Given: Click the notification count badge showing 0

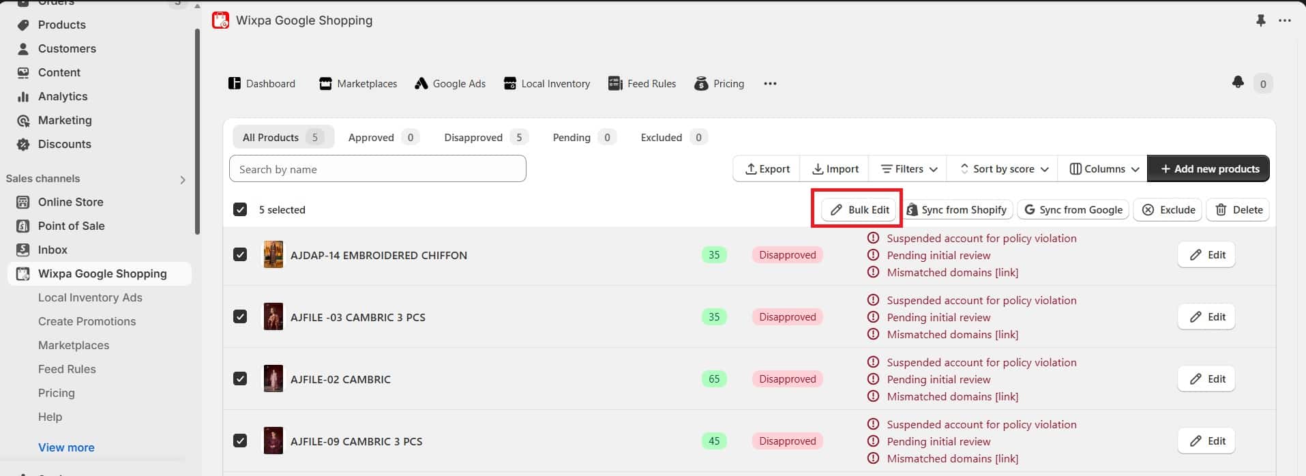Looking at the screenshot, I should (x=1263, y=84).
